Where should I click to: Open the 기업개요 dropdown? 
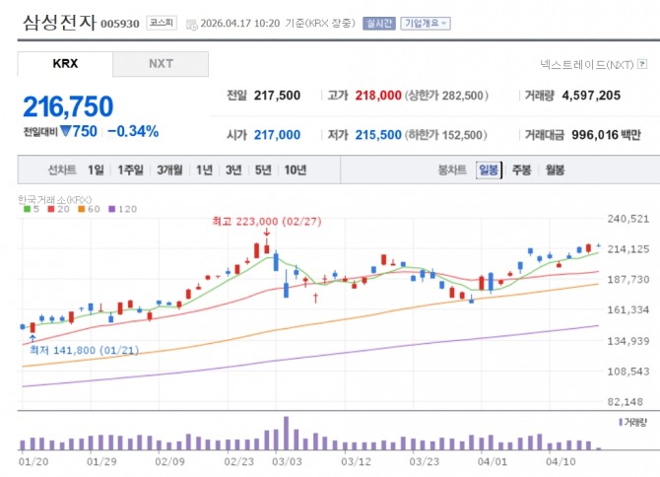(424, 22)
